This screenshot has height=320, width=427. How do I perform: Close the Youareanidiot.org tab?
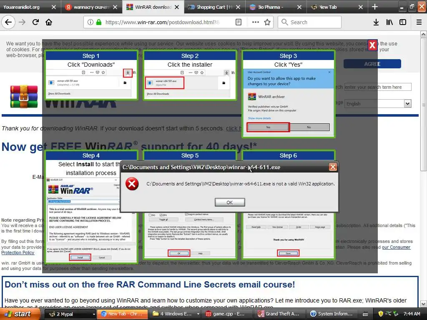54,7
